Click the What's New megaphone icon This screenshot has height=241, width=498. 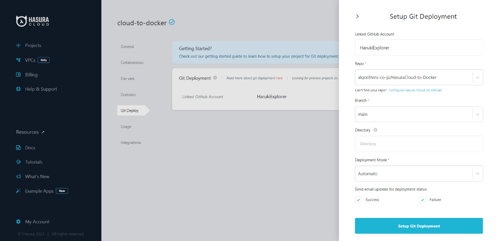[18, 177]
